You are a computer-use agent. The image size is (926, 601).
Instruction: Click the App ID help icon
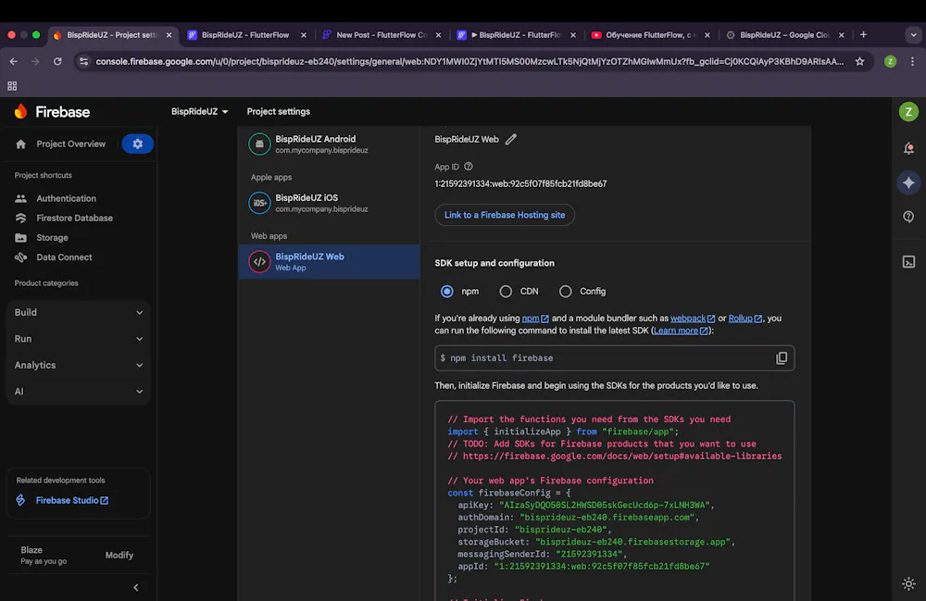click(469, 167)
